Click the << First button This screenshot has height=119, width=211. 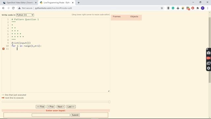pyautogui.click(x=41, y=106)
